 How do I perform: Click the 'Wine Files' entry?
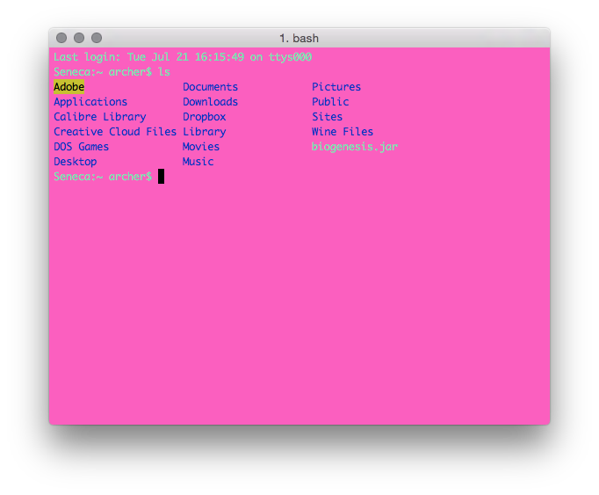pos(343,132)
